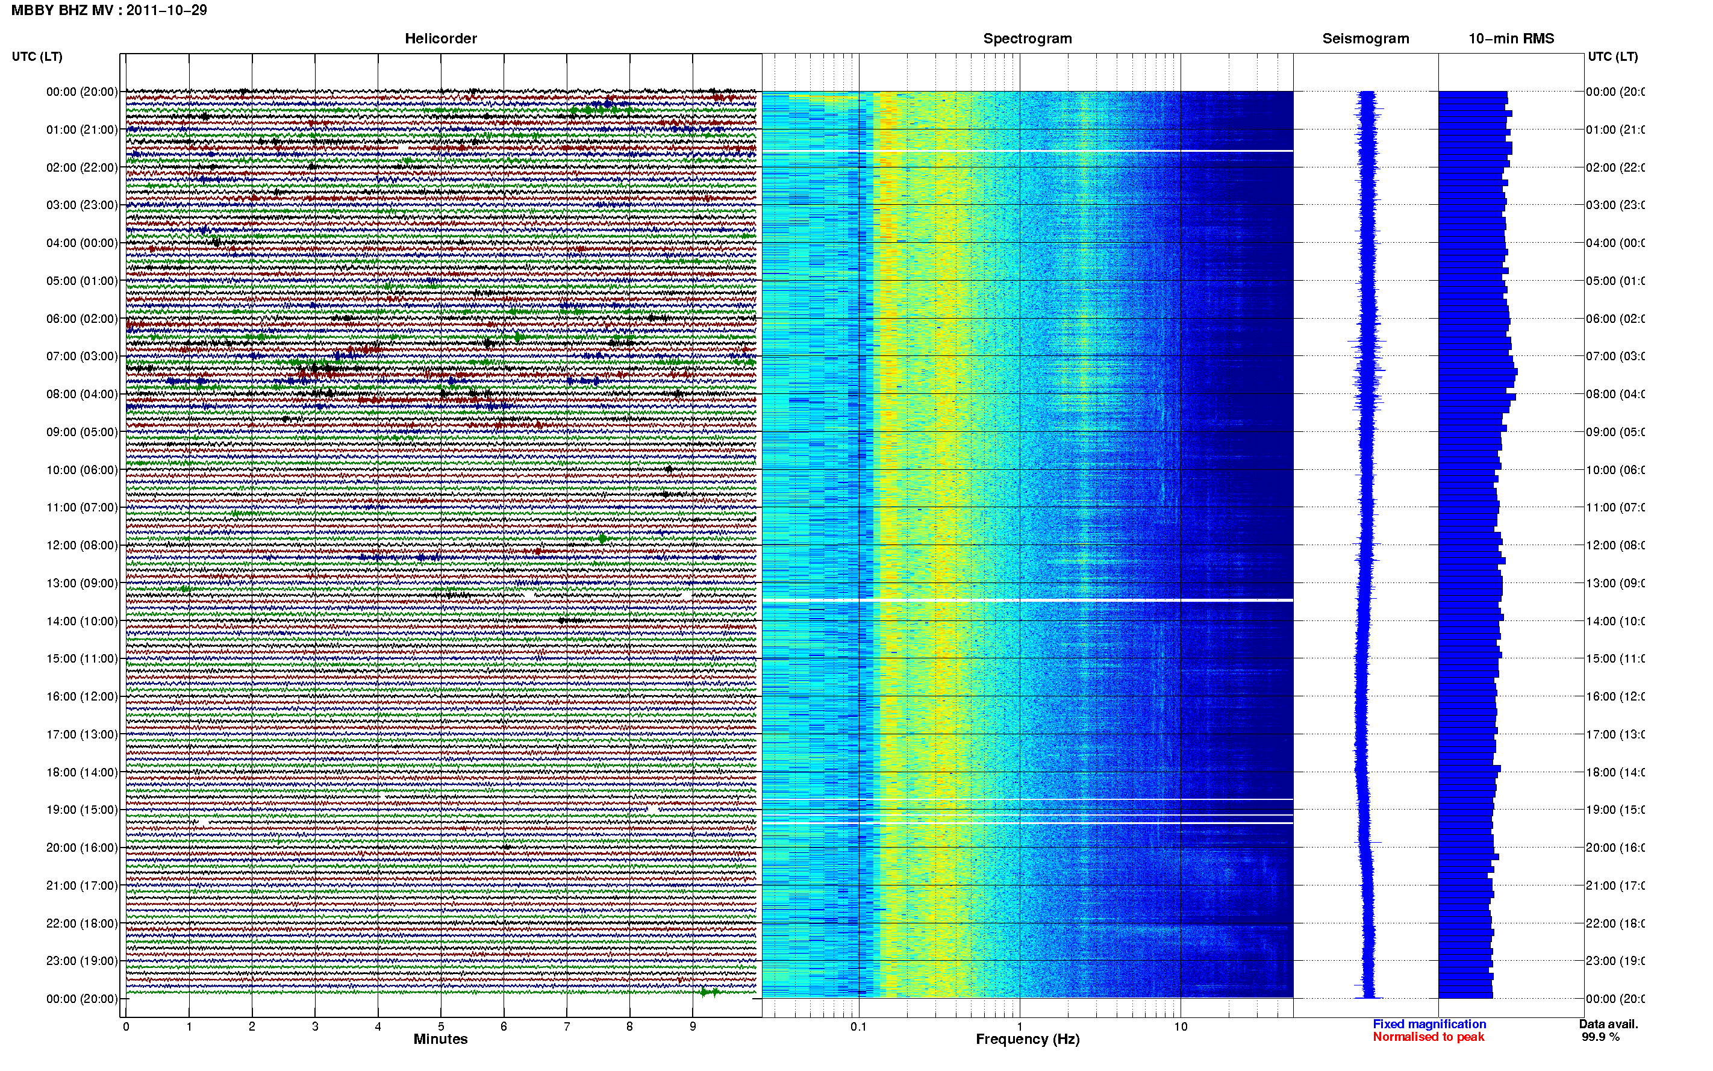This screenshot has height=1071, width=1713.
Task: Click the '5' tick on the Minutes axis
Action: point(441,1026)
